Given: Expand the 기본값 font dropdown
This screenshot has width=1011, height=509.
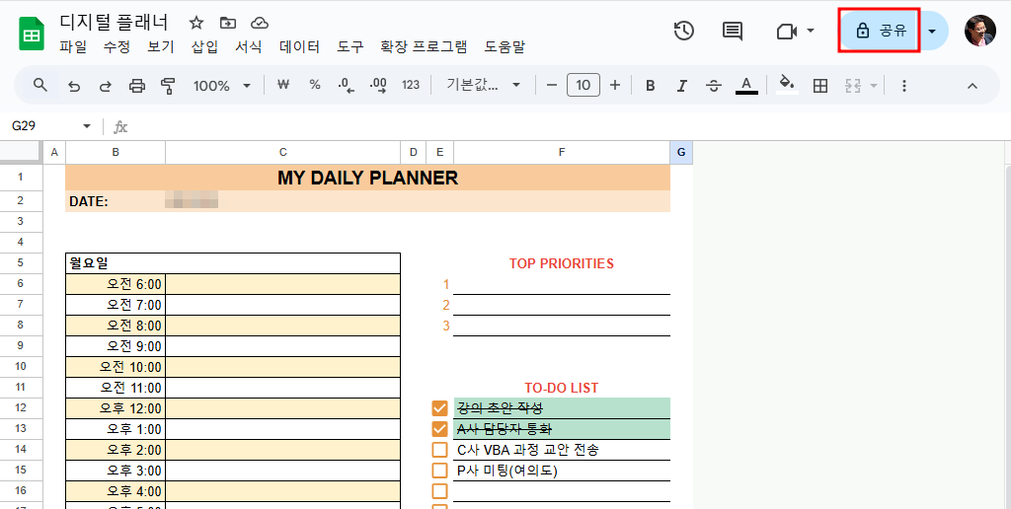Looking at the screenshot, I should (483, 86).
